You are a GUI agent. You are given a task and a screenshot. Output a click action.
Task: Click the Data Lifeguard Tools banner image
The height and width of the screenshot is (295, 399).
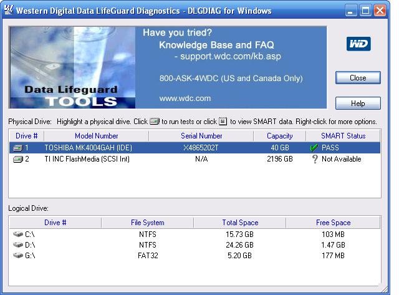(x=72, y=67)
